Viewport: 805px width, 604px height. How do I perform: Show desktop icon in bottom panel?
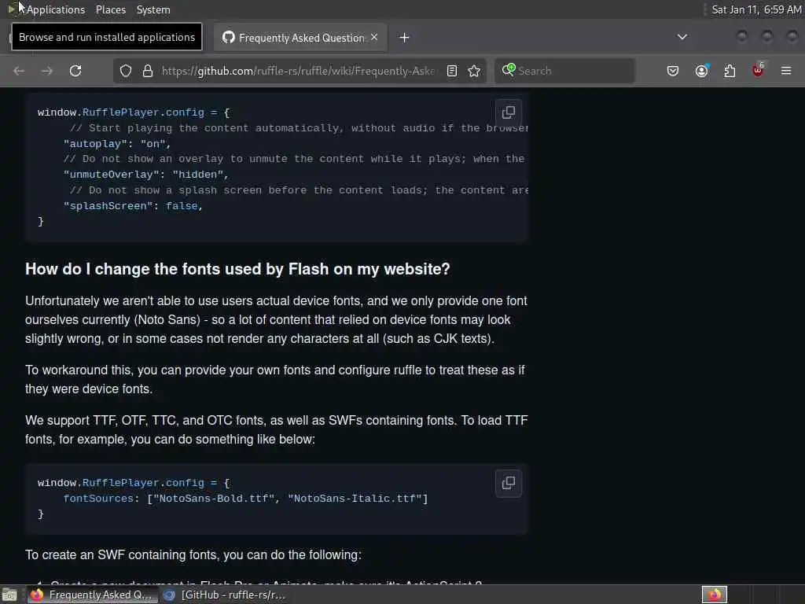pyautogui.click(x=9, y=595)
